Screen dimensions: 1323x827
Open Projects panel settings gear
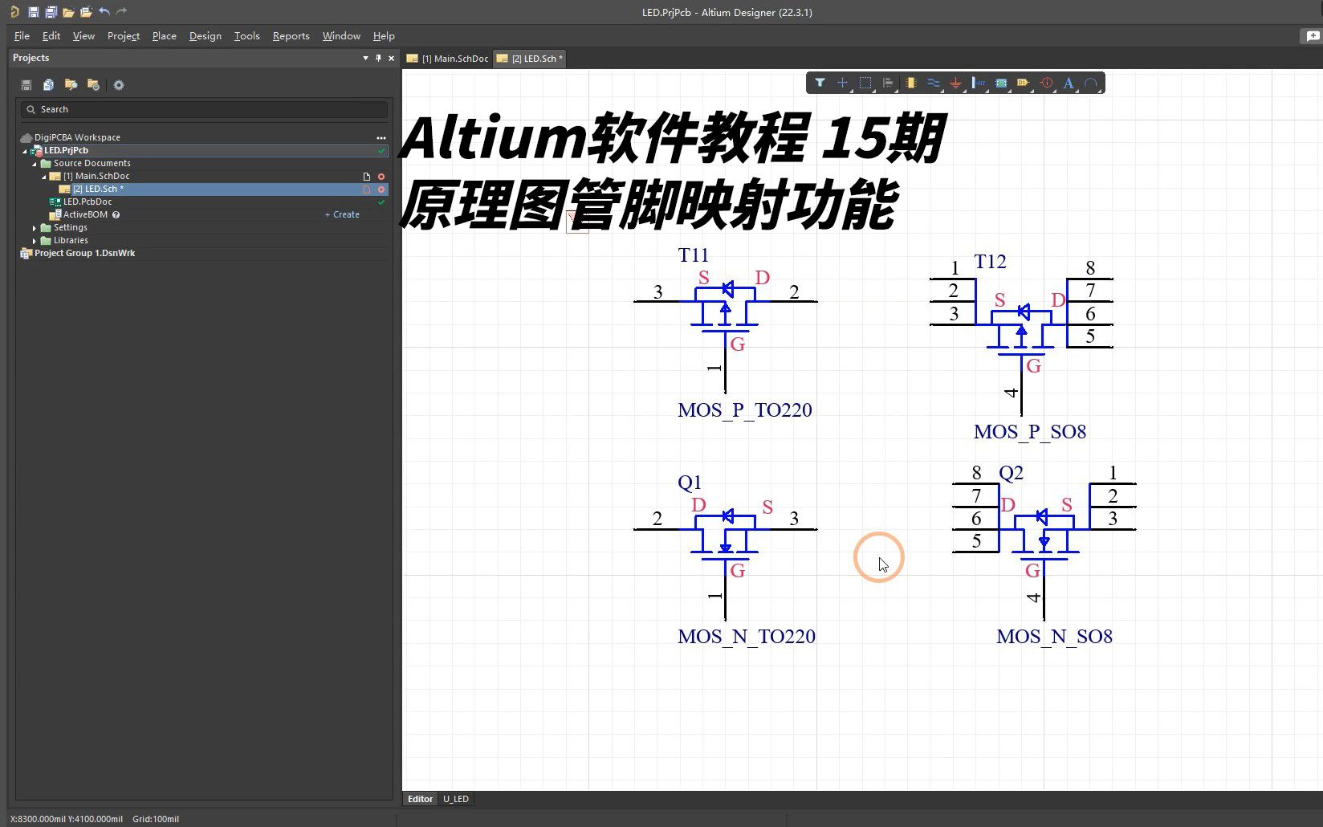click(119, 85)
